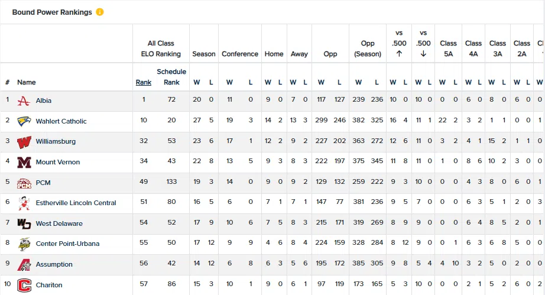This screenshot has width=545, height=295.
Task: Click the Schedule Rank column header
Action: click(x=171, y=77)
